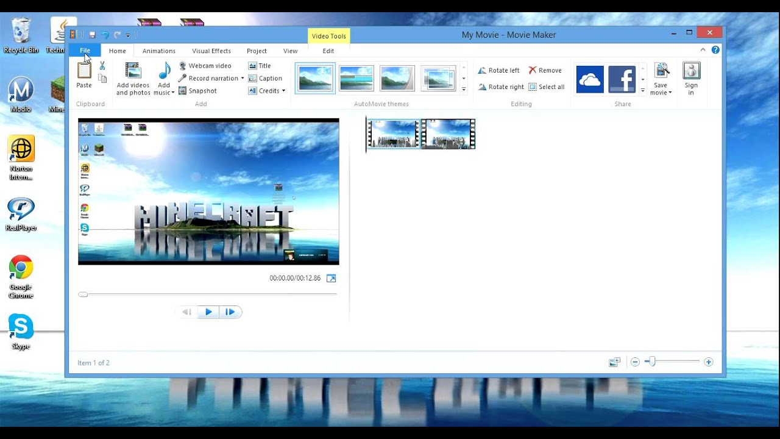Click the Sign in icon
Image resolution: width=780 pixels, height=439 pixels.
(691, 71)
